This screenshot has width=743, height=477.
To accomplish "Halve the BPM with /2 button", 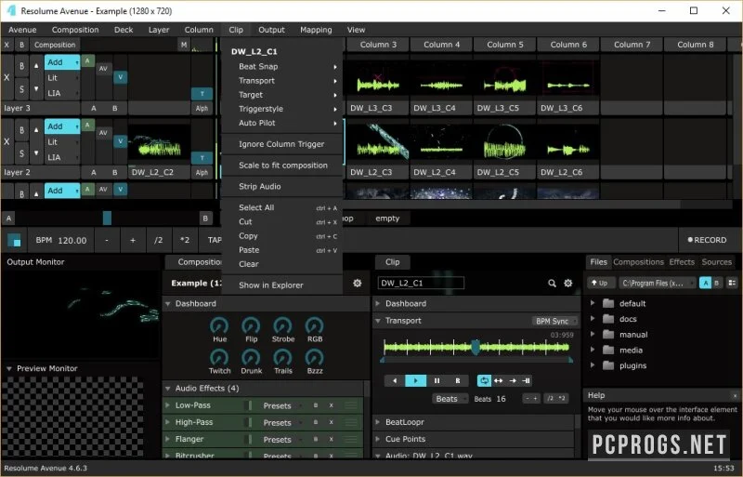I will (x=158, y=240).
